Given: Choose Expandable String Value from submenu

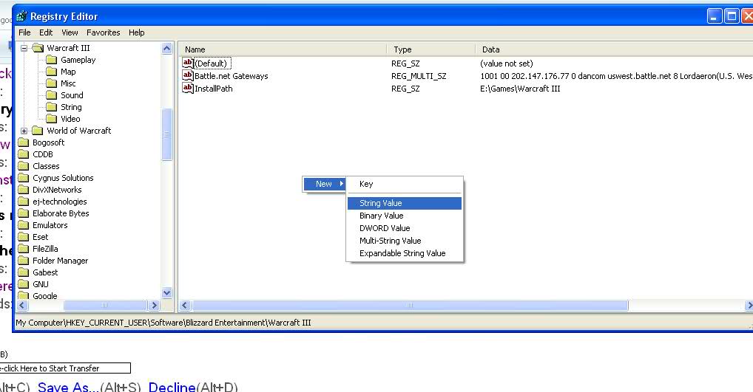Looking at the screenshot, I should coord(405,253).
